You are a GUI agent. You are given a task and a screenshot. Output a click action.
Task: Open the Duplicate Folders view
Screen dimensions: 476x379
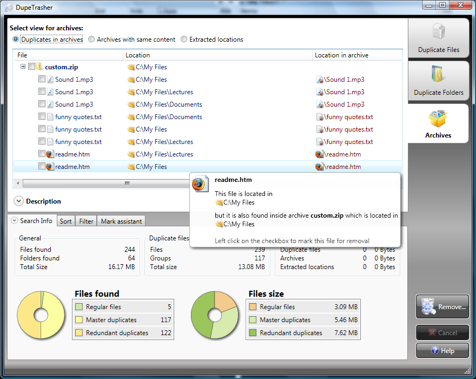point(438,81)
